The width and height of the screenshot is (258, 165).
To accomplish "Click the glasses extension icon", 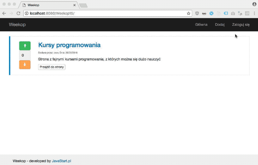I will (204, 13).
